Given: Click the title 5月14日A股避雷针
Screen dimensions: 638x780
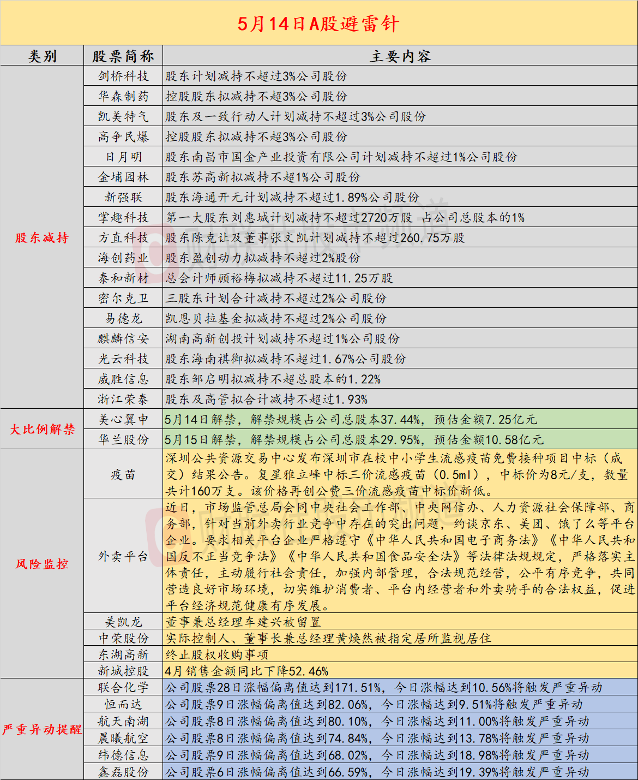Looking at the screenshot, I should (x=318, y=23).
